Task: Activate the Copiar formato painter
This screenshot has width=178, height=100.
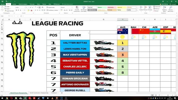Action: [x=9, y=11]
